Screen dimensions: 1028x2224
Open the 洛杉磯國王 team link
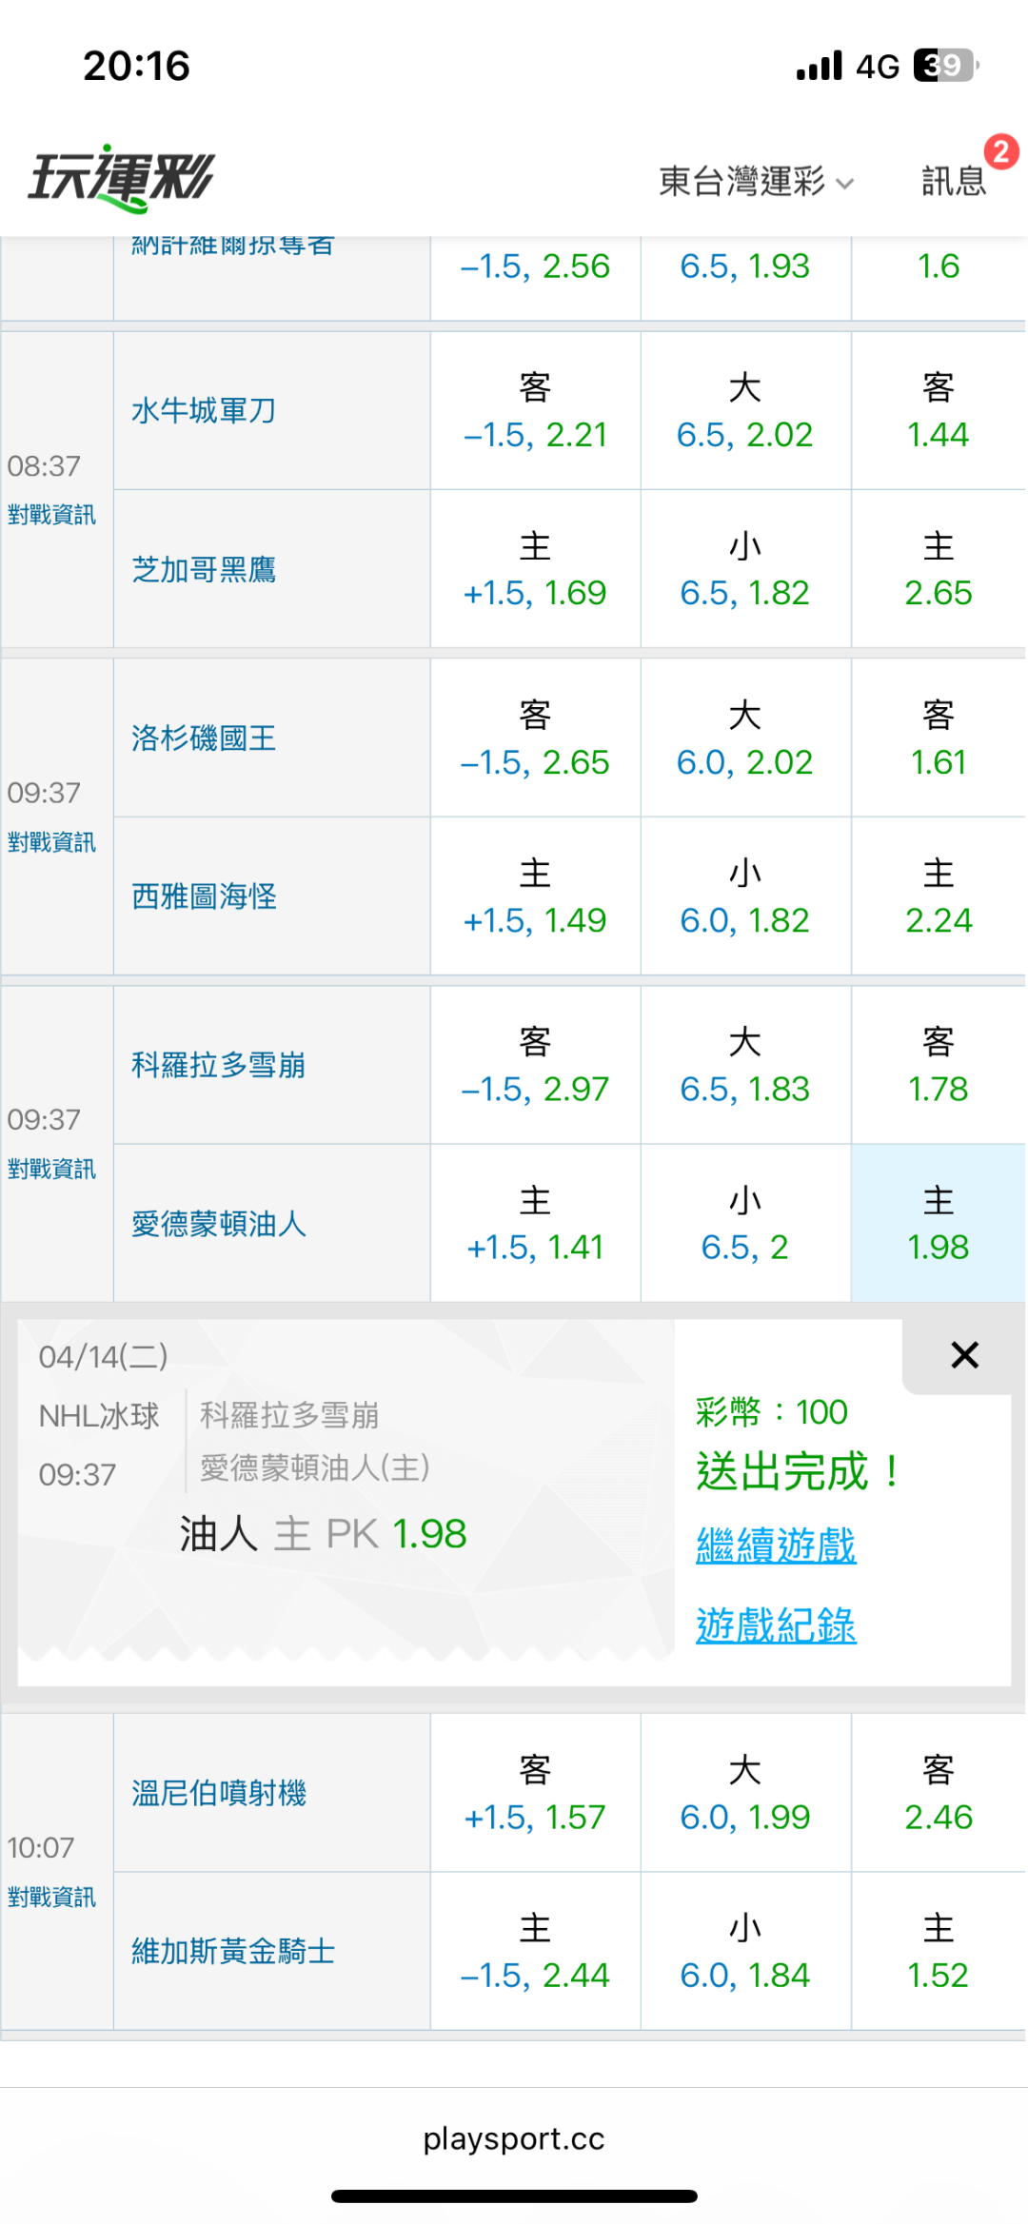204,738
